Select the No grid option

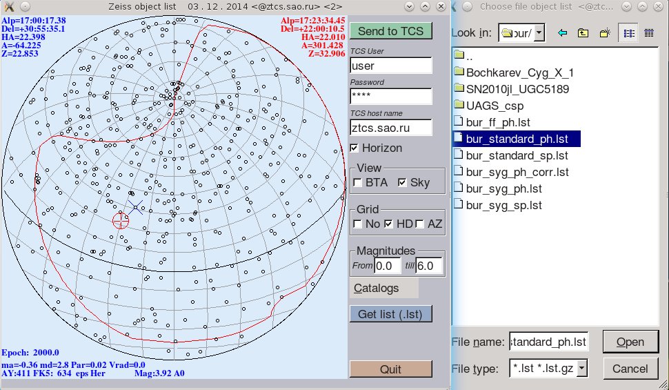tap(357, 224)
